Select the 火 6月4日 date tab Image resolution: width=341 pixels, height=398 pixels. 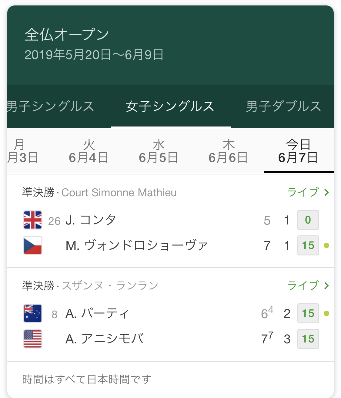[89, 151]
